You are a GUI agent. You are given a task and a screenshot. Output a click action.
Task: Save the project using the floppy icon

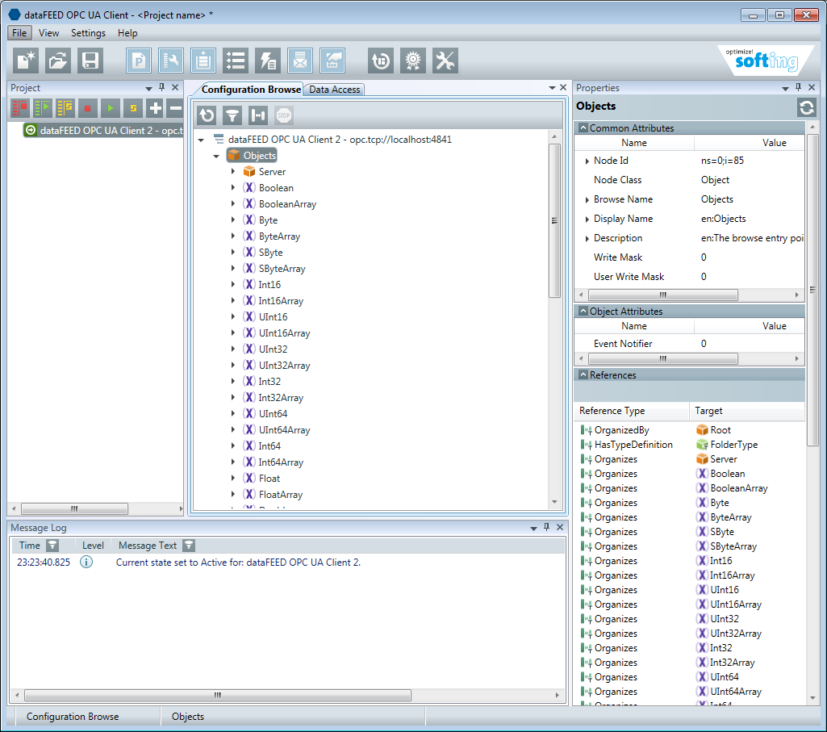click(x=90, y=61)
